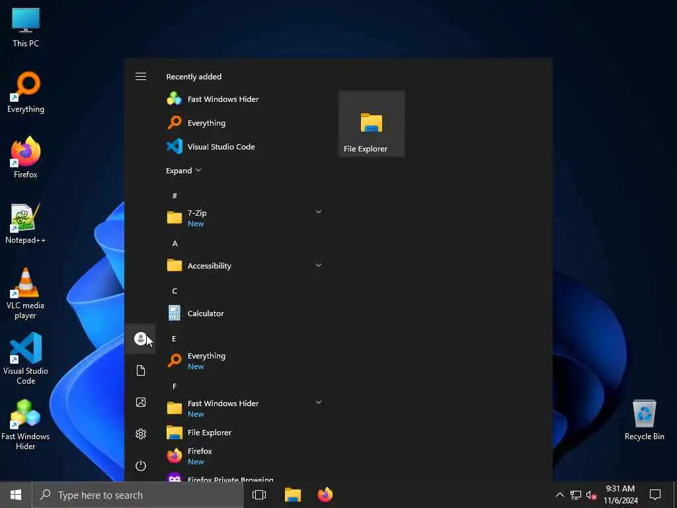Open Pictures from the Start sidebar
The image size is (677, 508).
click(x=141, y=402)
